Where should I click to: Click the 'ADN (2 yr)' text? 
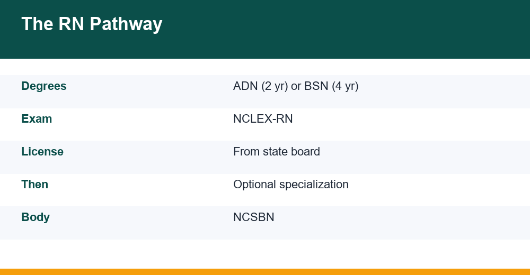click(261, 86)
